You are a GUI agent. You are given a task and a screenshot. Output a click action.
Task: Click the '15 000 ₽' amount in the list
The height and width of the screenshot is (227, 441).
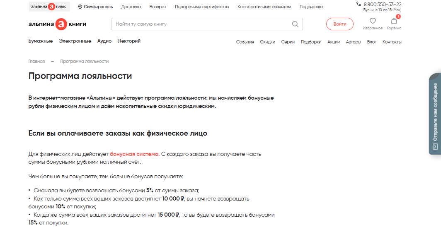168,215
